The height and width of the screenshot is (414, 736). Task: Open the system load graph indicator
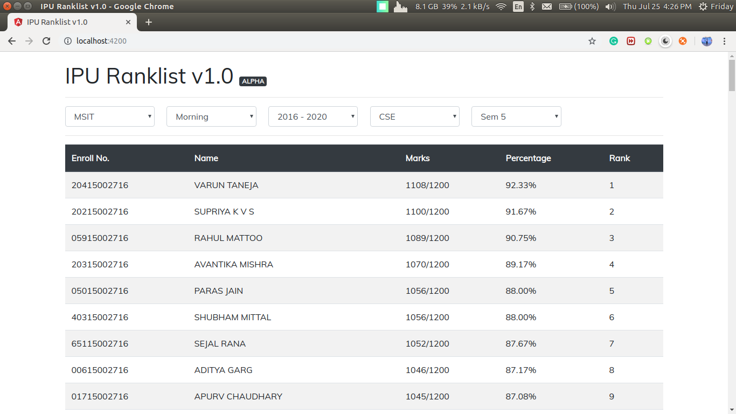[x=400, y=6]
